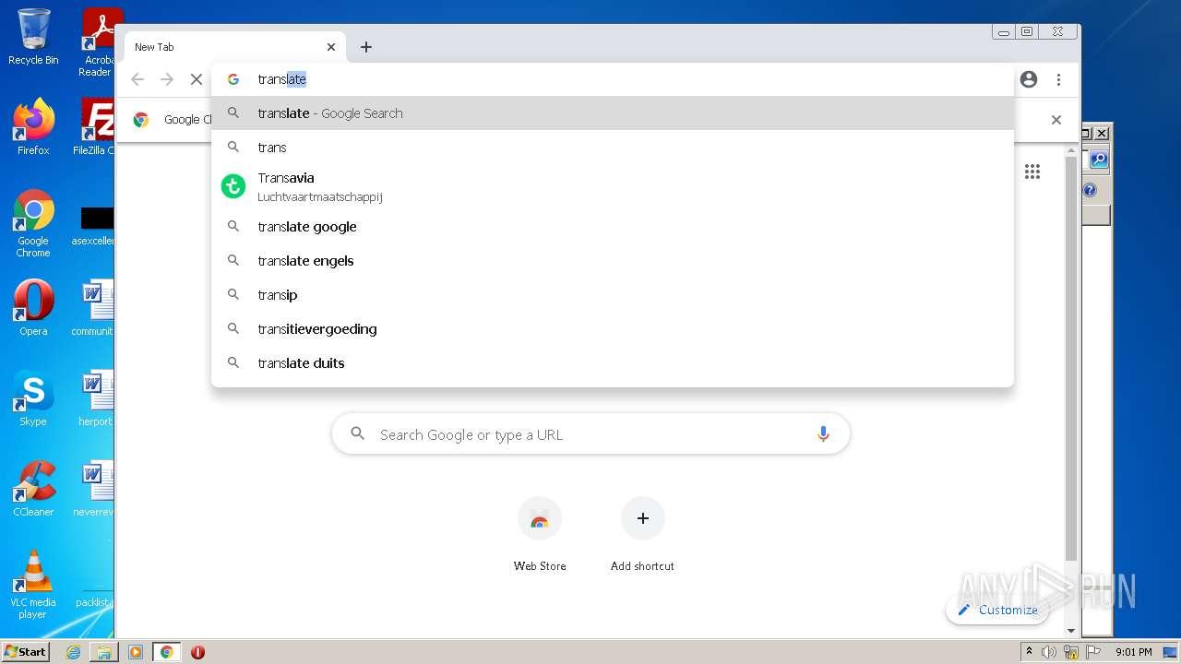Open the volume control tray icon
The height and width of the screenshot is (664, 1181).
coord(1049,652)
